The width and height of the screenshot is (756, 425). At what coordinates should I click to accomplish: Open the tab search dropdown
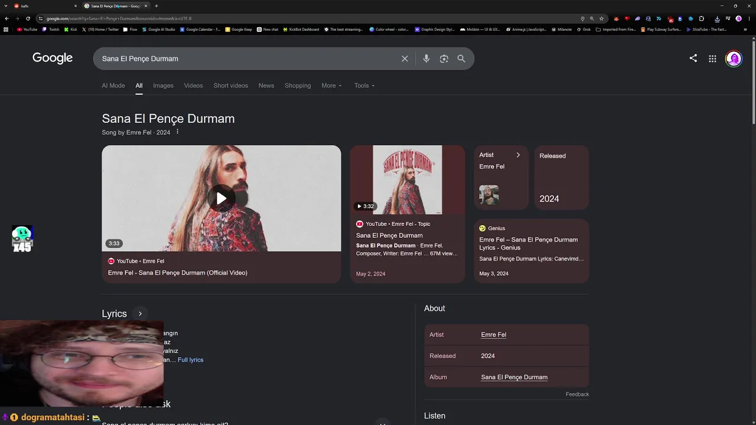tap(5, 6)
